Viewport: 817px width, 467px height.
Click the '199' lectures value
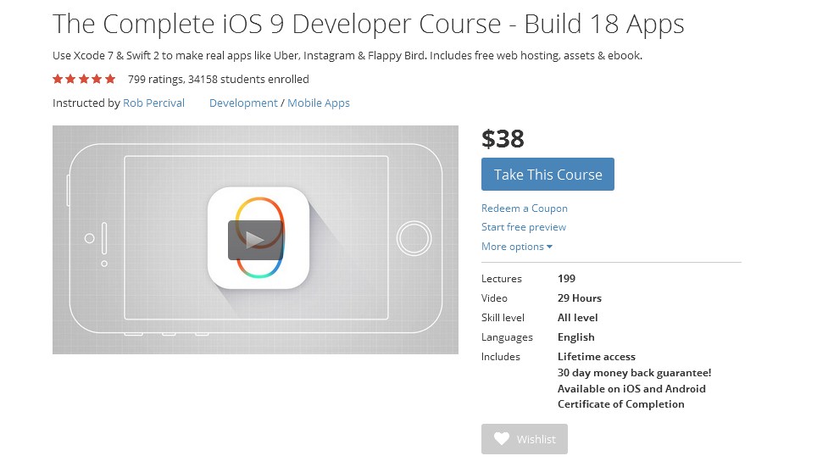click(566, 278)
